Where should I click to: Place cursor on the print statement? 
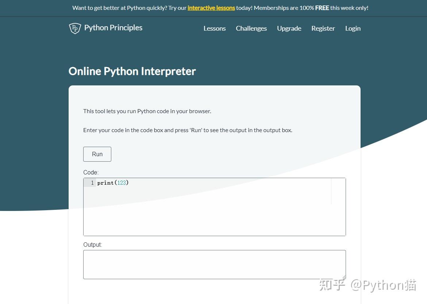click(105, 182)
